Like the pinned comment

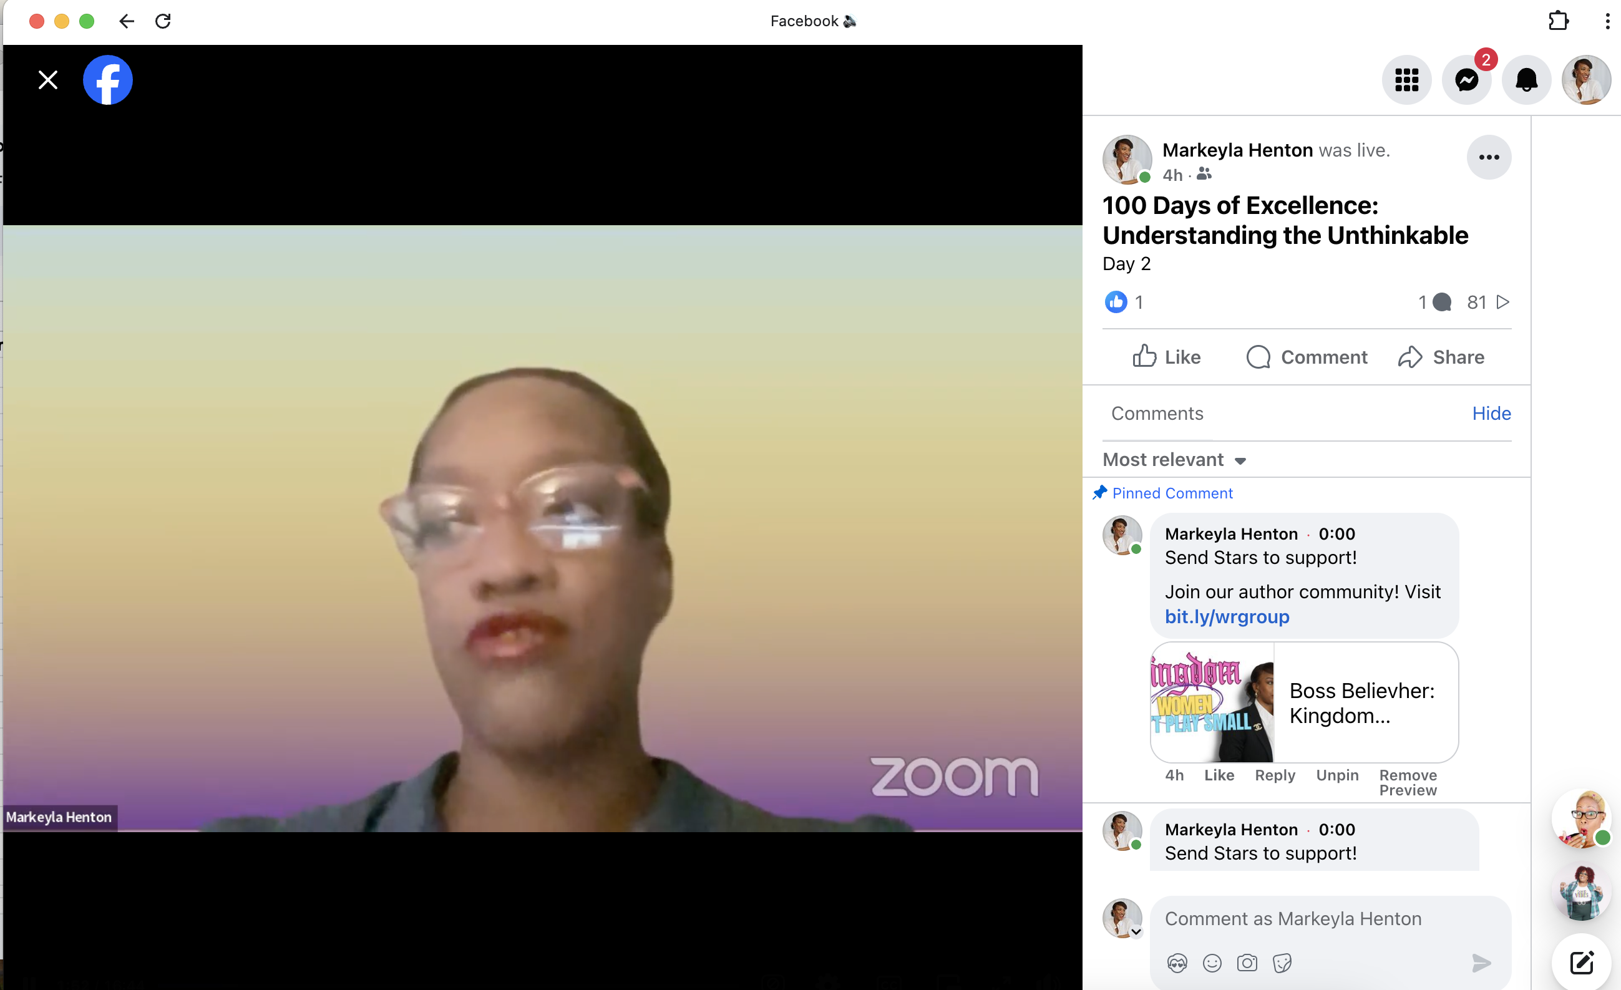[x=1219, y=775]
